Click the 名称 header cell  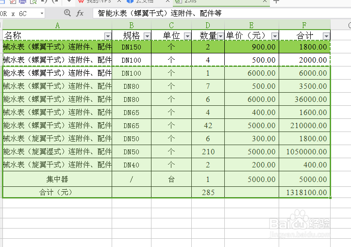click(x=57, y=35)
